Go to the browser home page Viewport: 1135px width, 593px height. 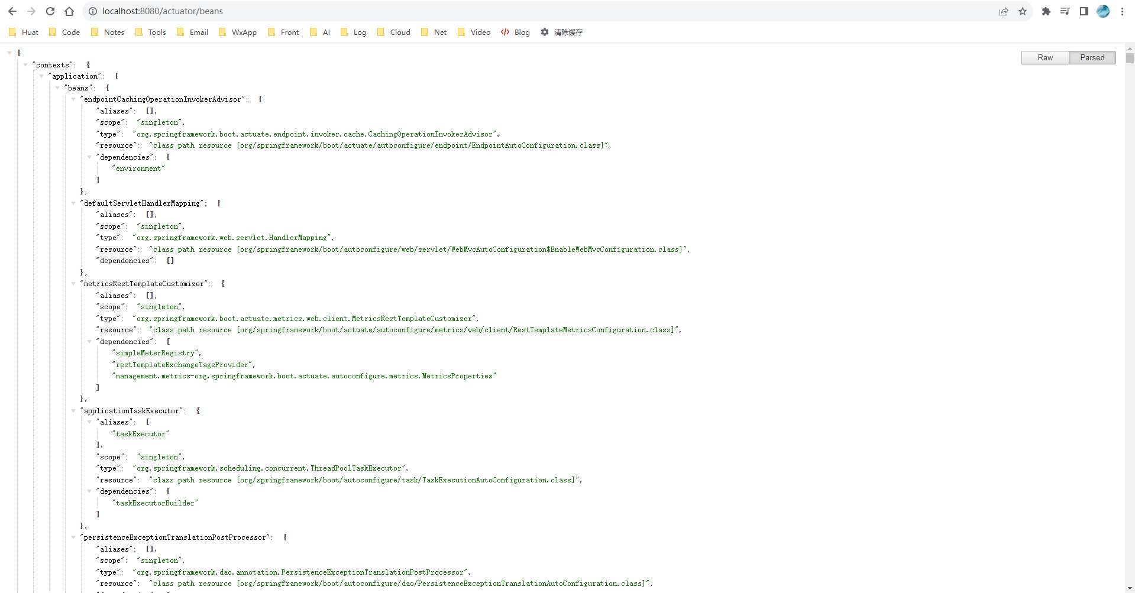(x=69, y=11)
